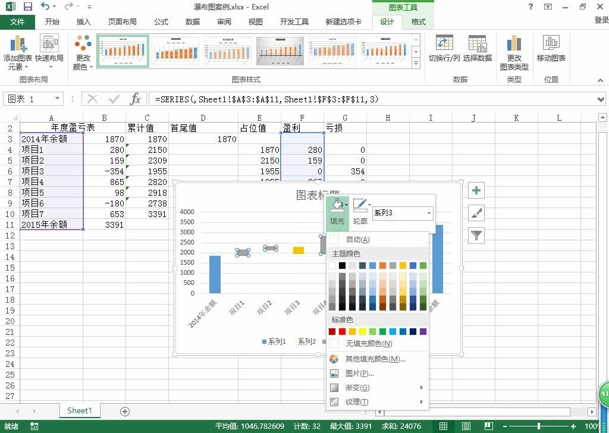Click Change Chart Type (更改图表类型)
The width and height of the screenshot is (609, 433).
click(514, 52)
